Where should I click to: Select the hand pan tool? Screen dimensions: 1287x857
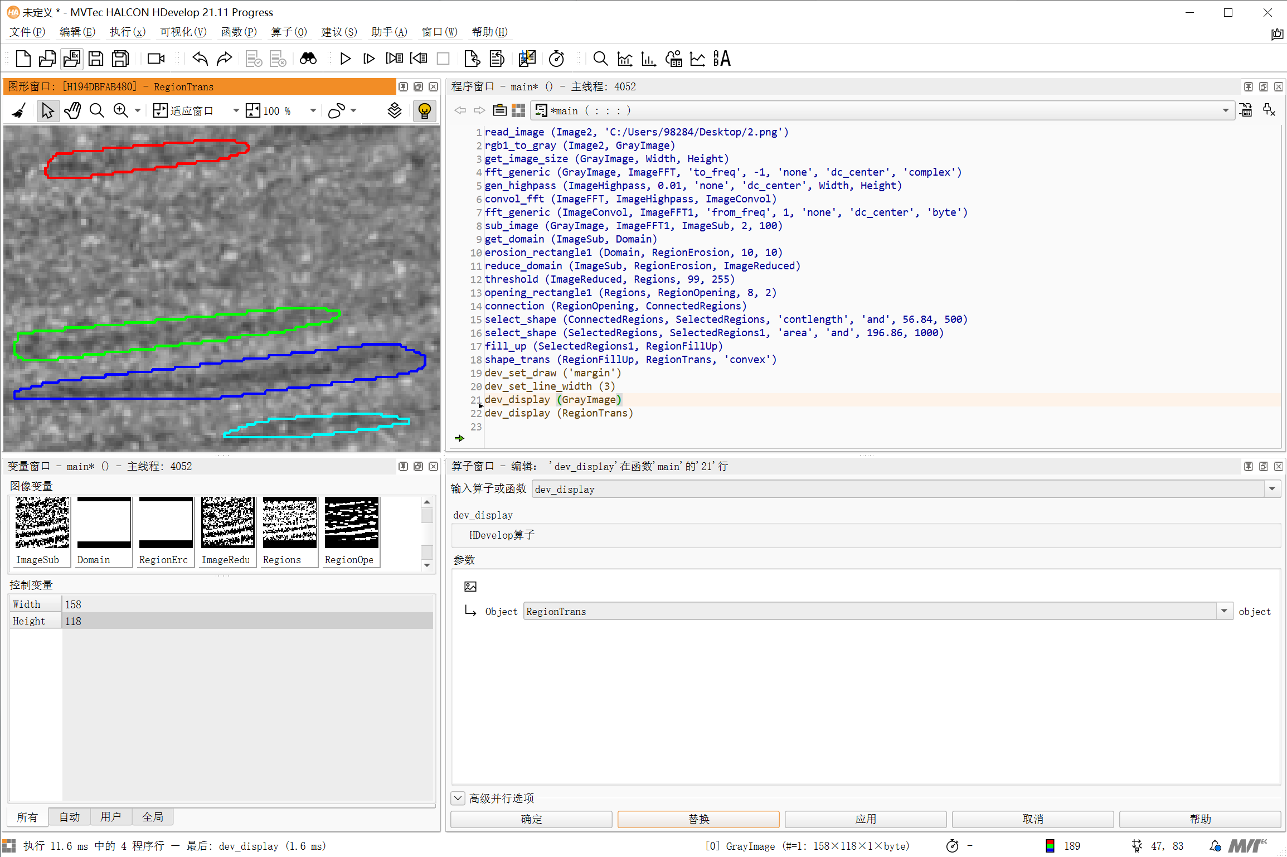click(72, 111)
